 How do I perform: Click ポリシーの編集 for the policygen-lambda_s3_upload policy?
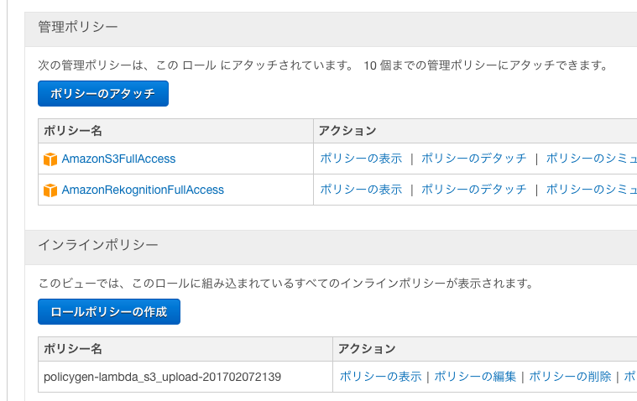click(x=475, y=377)
